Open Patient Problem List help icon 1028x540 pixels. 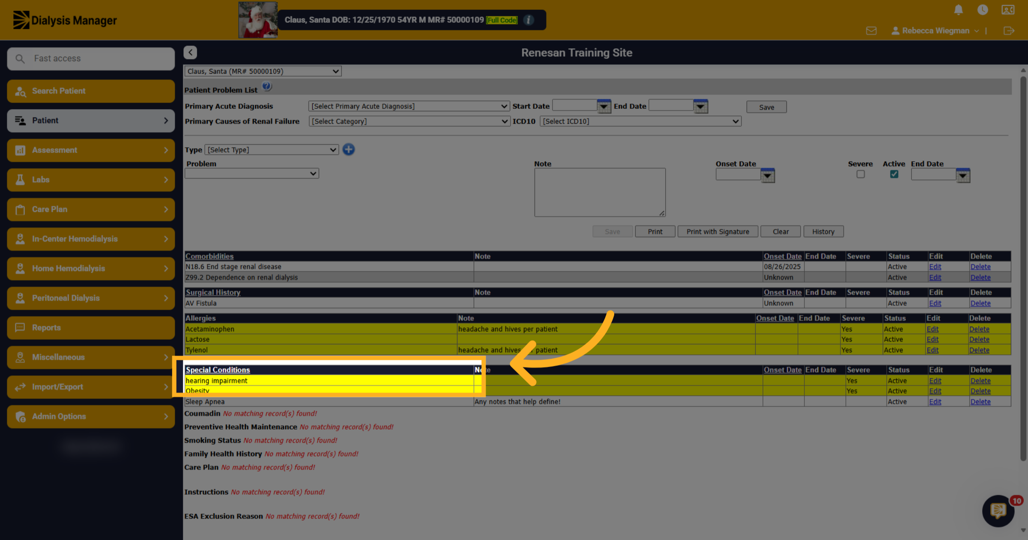click(x=267, y=87)
